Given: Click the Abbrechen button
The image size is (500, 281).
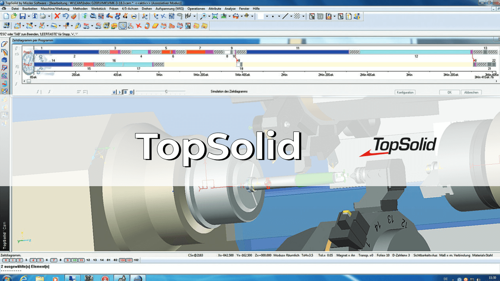Looking at the screenshot, I should (x=471, y=92).
